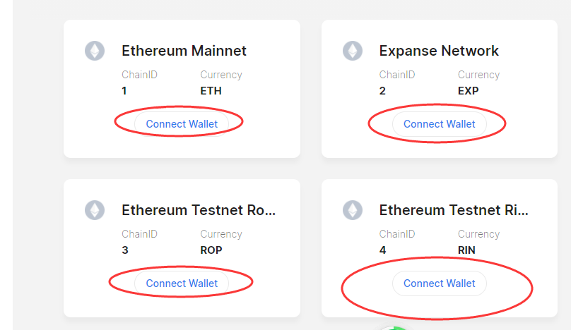
Task: Click the RIN currency value
Action: click(466, 250)
